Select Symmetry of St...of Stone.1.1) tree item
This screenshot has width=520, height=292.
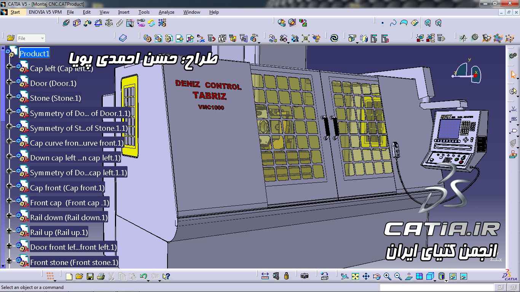(79, 128)
